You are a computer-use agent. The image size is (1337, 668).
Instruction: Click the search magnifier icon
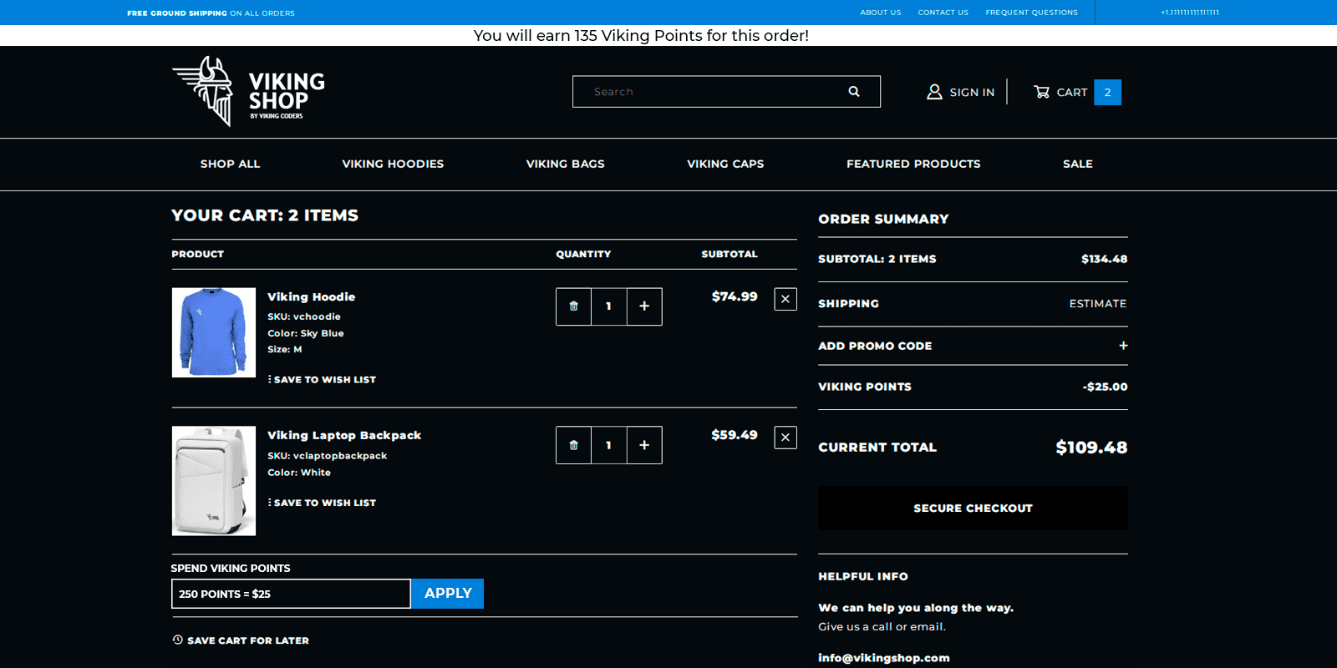coord(854,92)
